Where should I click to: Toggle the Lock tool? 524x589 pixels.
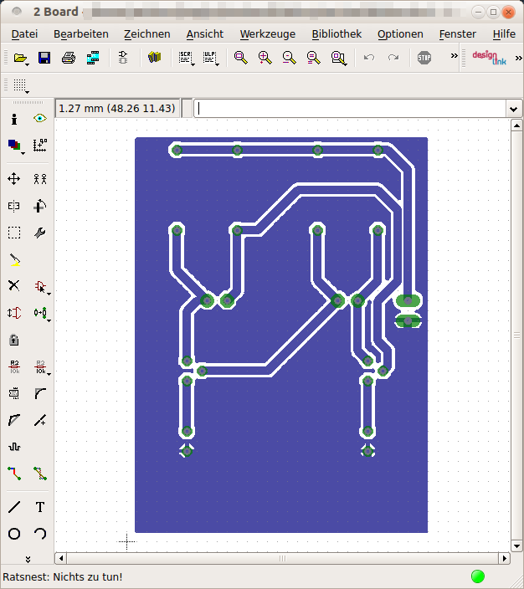[x=14, y=340]
